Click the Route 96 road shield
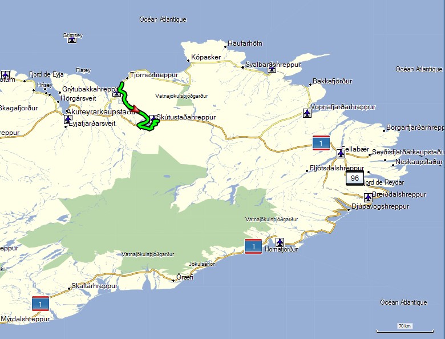This screenshot has height=339, width=445. (355, 178)
